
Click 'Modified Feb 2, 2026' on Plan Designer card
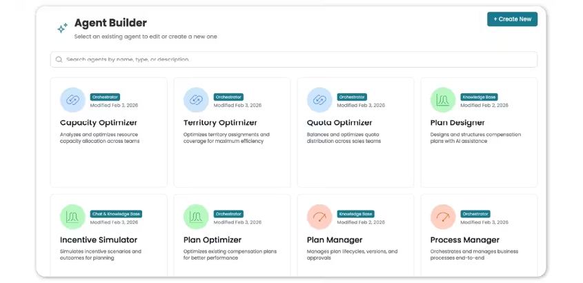484,106
